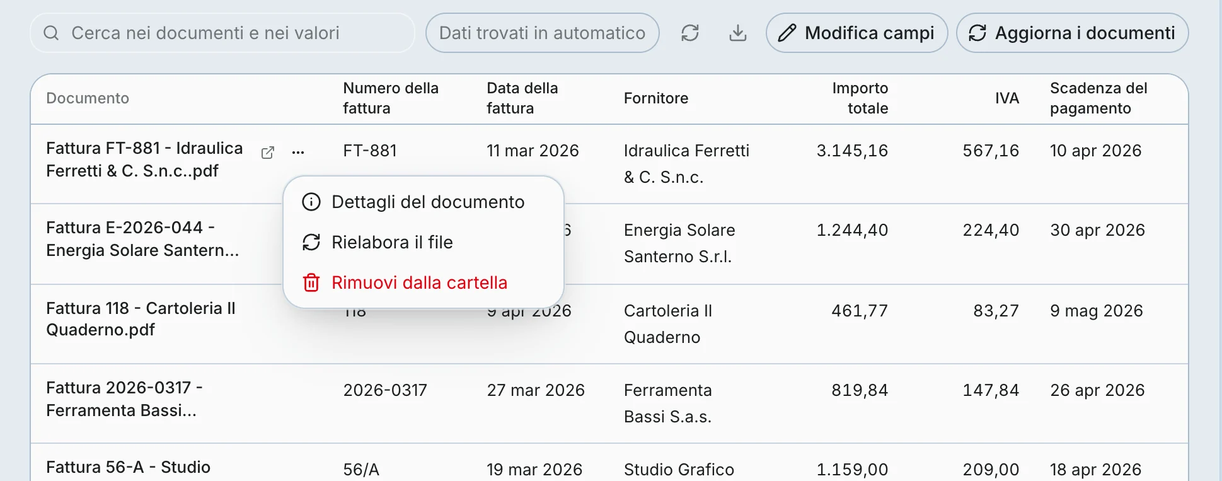Click the Fornitore column header

tap(656, 98)
